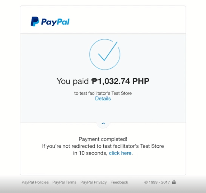Screen dimensions: 206x193
Task: Click the padlock security icon in footer
Action: click(x=174, y=182)
